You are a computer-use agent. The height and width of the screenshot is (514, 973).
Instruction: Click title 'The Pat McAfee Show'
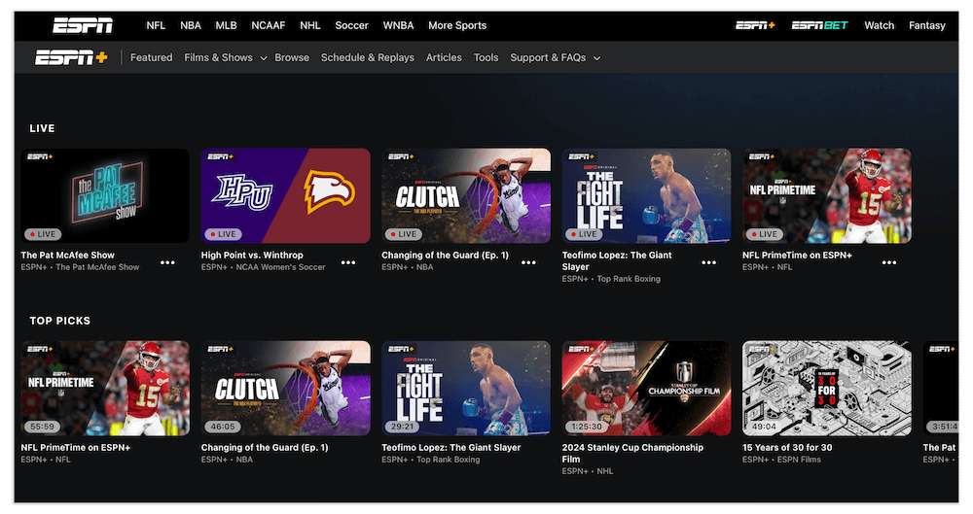(68, 255)
